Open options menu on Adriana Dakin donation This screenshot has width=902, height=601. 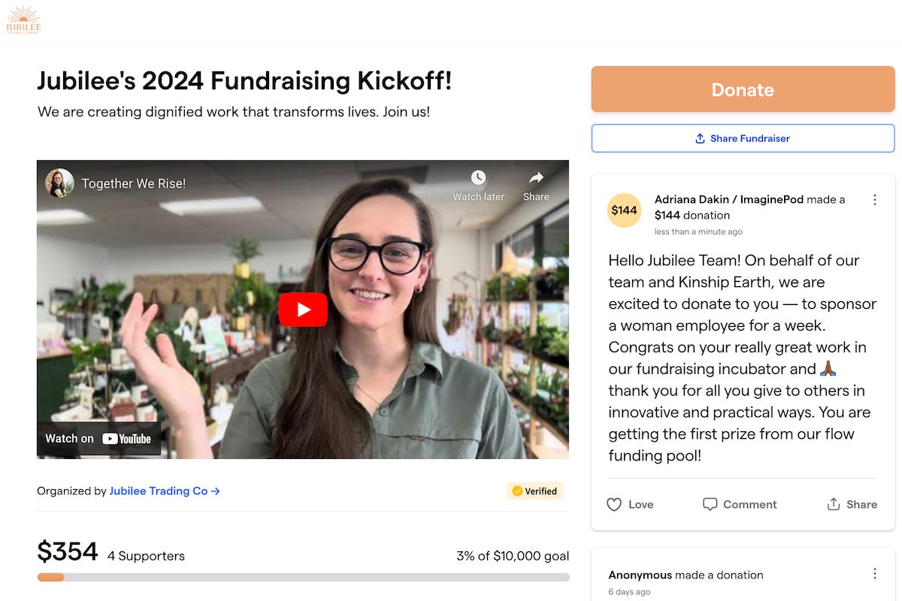[x=875, y=200]
